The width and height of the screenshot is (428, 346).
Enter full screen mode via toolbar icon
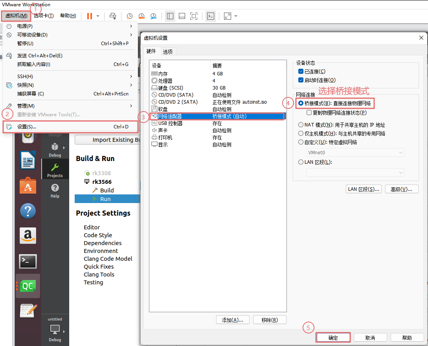coord(193,16)
